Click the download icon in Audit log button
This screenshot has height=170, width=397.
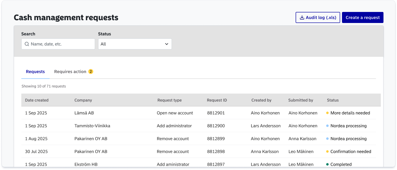(x=302, y=17)
